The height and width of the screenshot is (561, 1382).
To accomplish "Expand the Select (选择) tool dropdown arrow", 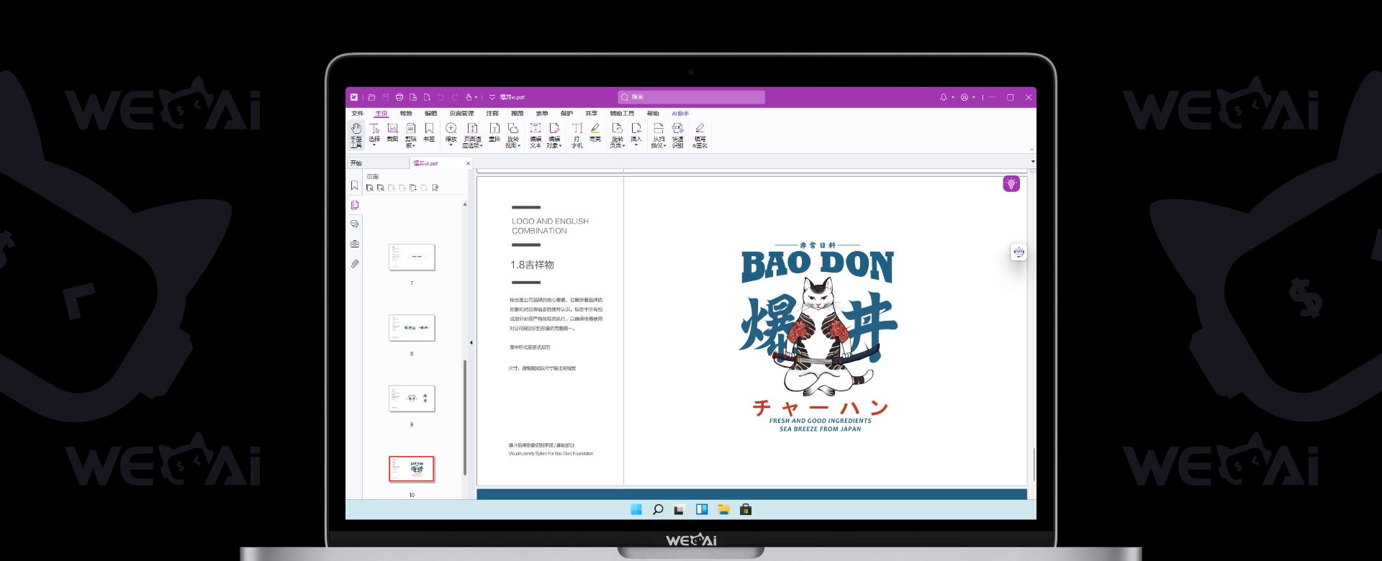I will tap(374, 145).
